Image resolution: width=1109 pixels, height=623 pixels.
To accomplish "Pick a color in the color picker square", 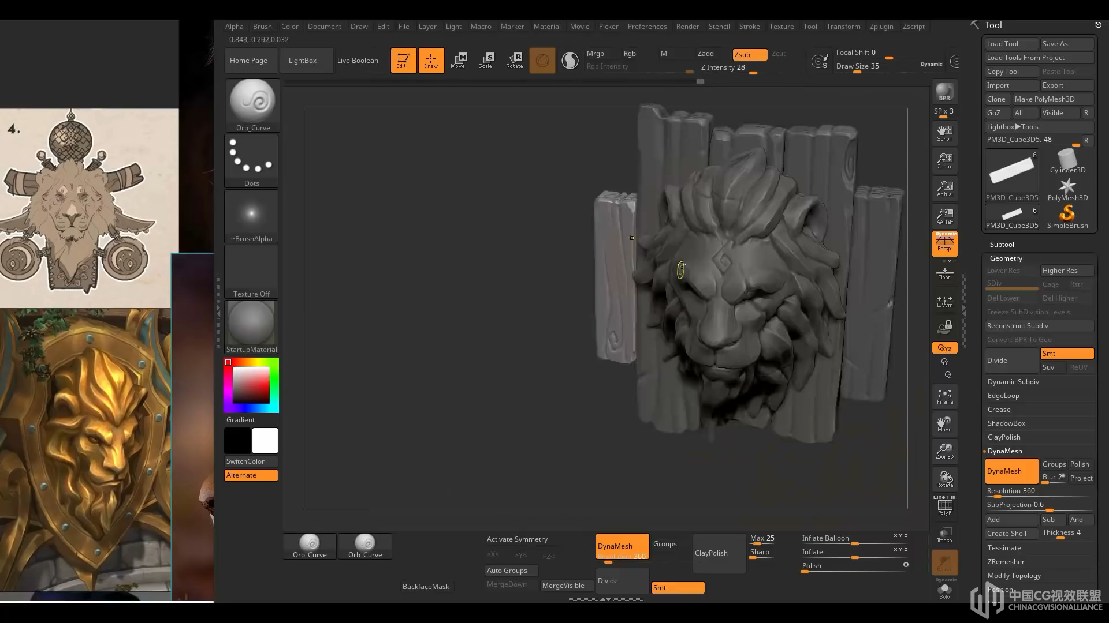I will click(x=251, y=385).
